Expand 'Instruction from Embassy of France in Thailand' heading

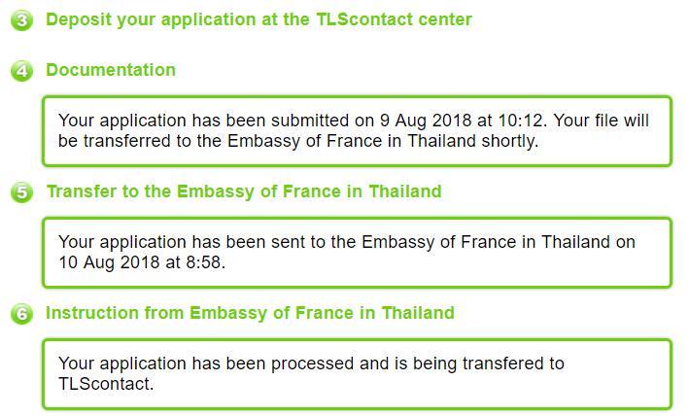click(x=250, y=313)
